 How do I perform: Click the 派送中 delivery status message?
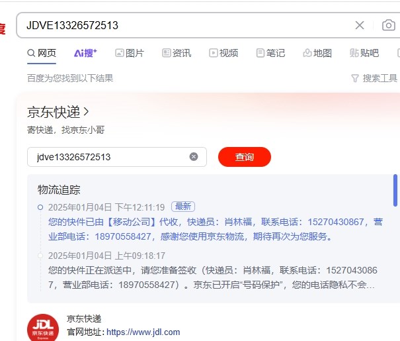213,277
